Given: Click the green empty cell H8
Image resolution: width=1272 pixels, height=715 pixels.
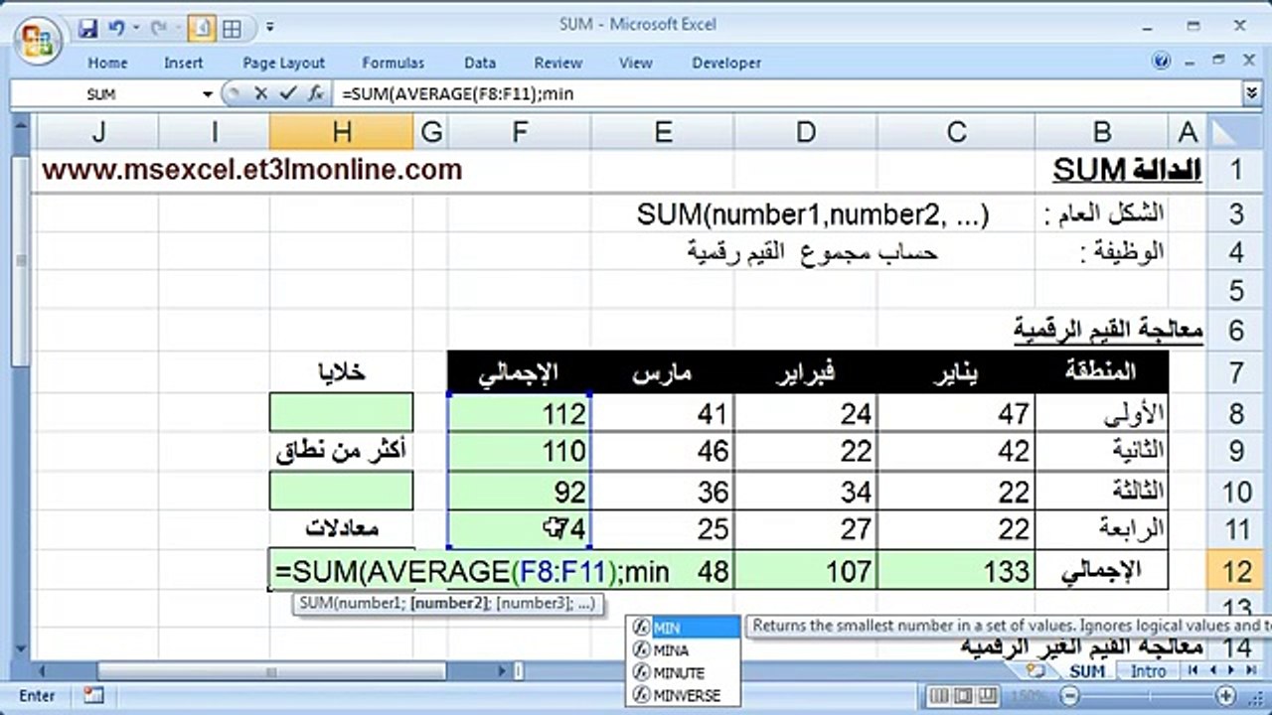Looking at the screenshot, I should (x=341, y=412).
